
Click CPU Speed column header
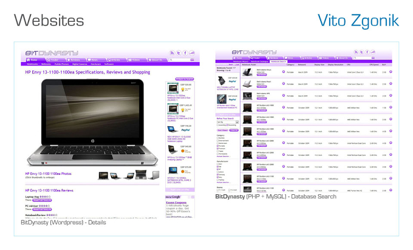pos(374,64)
